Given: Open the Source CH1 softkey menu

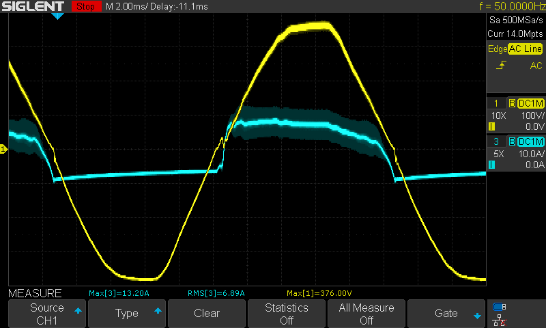Looking at the screenshot, I should pos(46,314).
